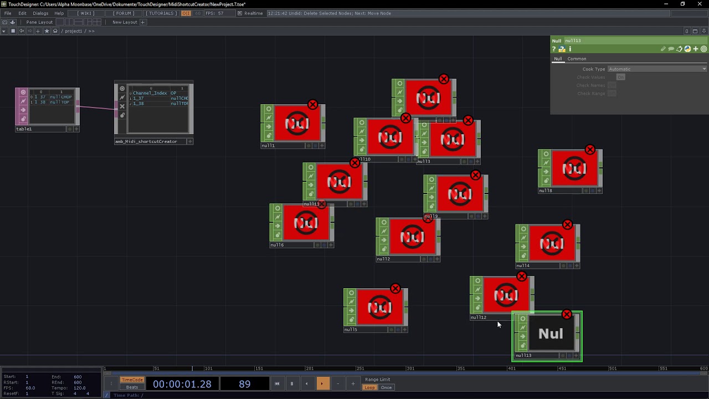Screen dimensions: 709x399
Task: Navigate back with left arrow in path bar
Action: point(22,31)
